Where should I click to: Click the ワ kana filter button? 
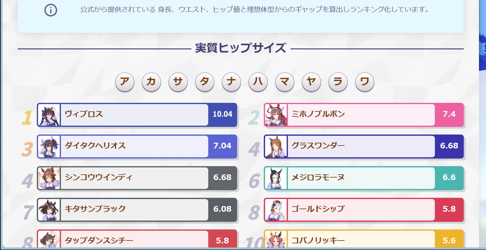point(365,82)
